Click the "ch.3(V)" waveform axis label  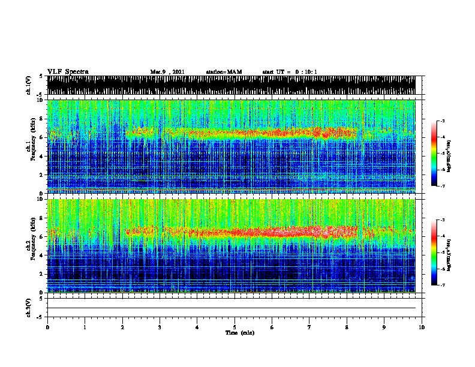click(29, 308)
